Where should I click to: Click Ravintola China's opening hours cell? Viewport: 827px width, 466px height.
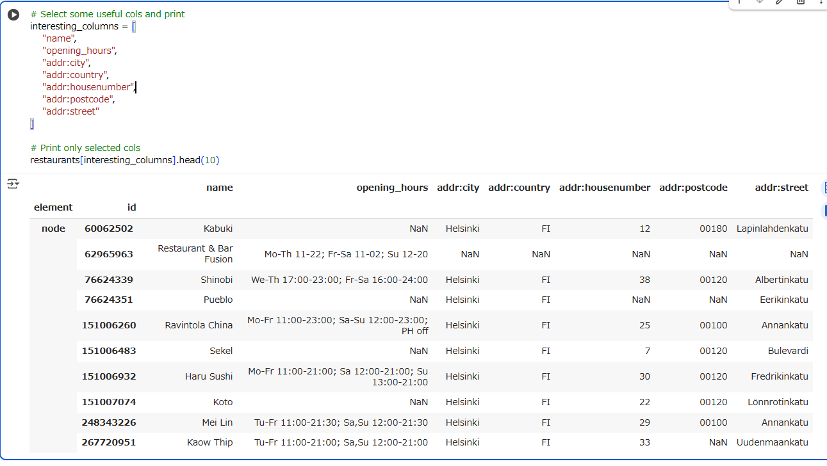[x=338, y=325]
